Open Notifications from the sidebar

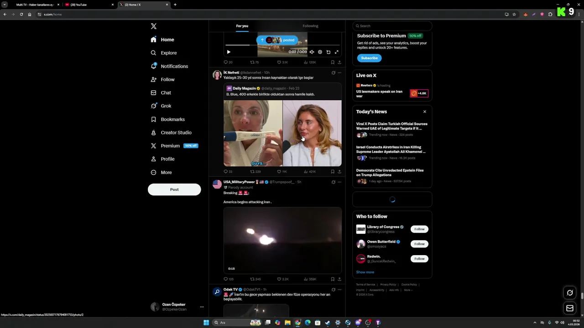(169, 66)
